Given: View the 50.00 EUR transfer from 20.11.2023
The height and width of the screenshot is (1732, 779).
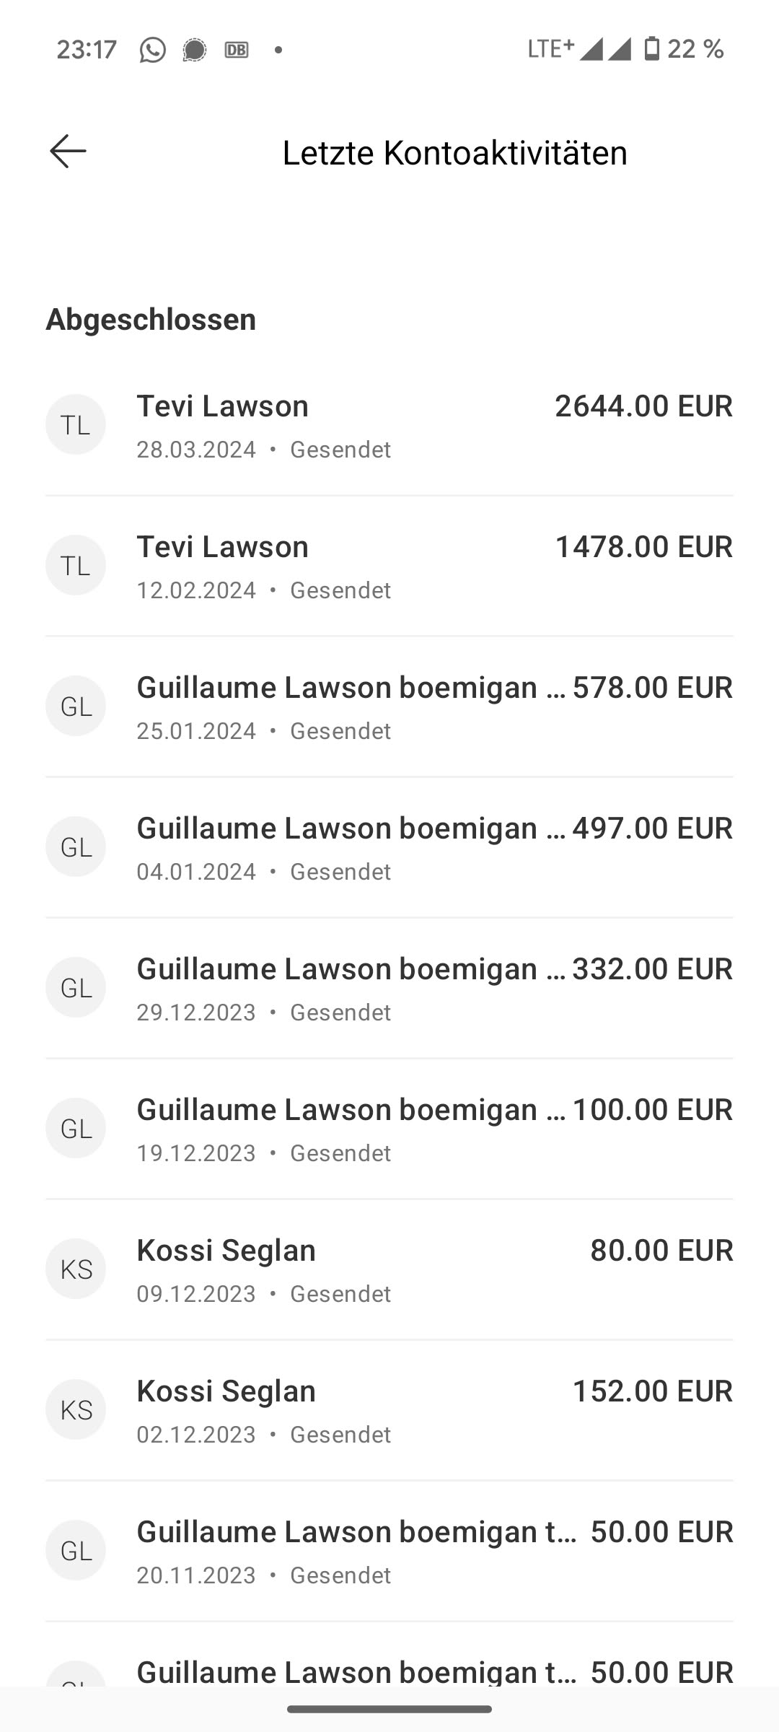Looking at the screenshot, I should tap(389, 1552).
